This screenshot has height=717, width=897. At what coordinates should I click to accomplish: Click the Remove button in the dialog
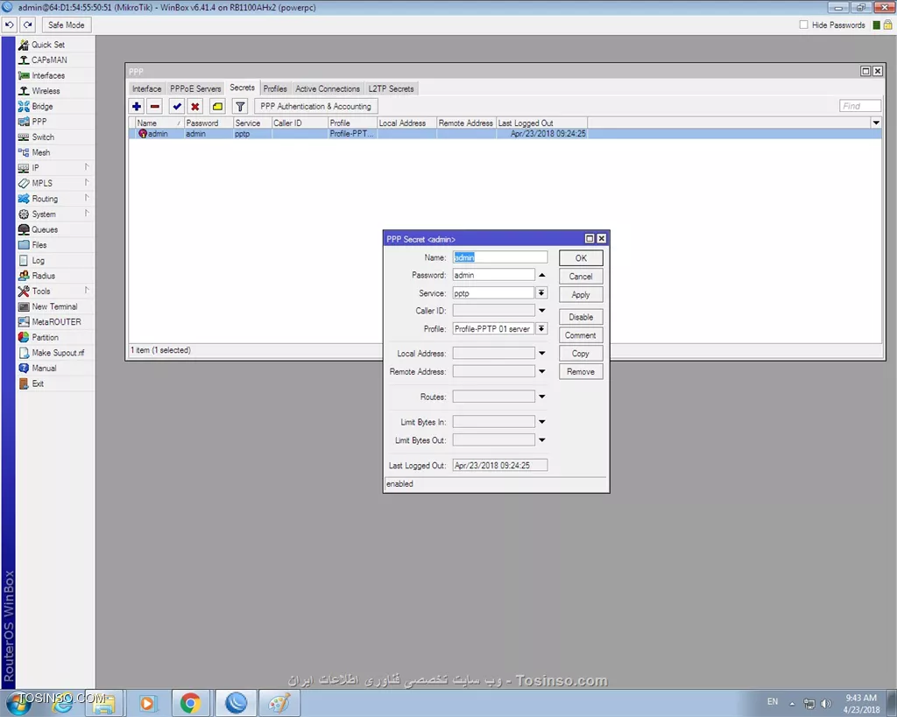click(581, 372)
